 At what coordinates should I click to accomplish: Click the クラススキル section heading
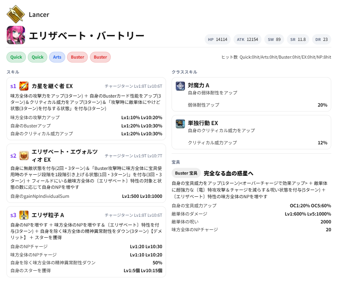point(184,72)
